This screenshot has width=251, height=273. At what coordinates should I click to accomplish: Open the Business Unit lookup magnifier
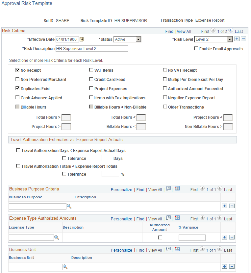point(65,267)
